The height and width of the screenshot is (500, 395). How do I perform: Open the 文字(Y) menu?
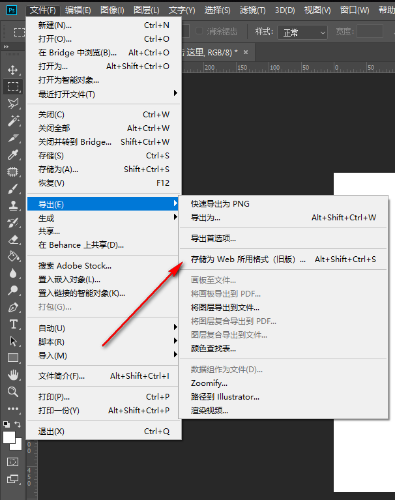click(182, 10)
